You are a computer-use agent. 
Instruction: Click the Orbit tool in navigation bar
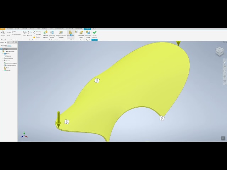pos(225,76)
